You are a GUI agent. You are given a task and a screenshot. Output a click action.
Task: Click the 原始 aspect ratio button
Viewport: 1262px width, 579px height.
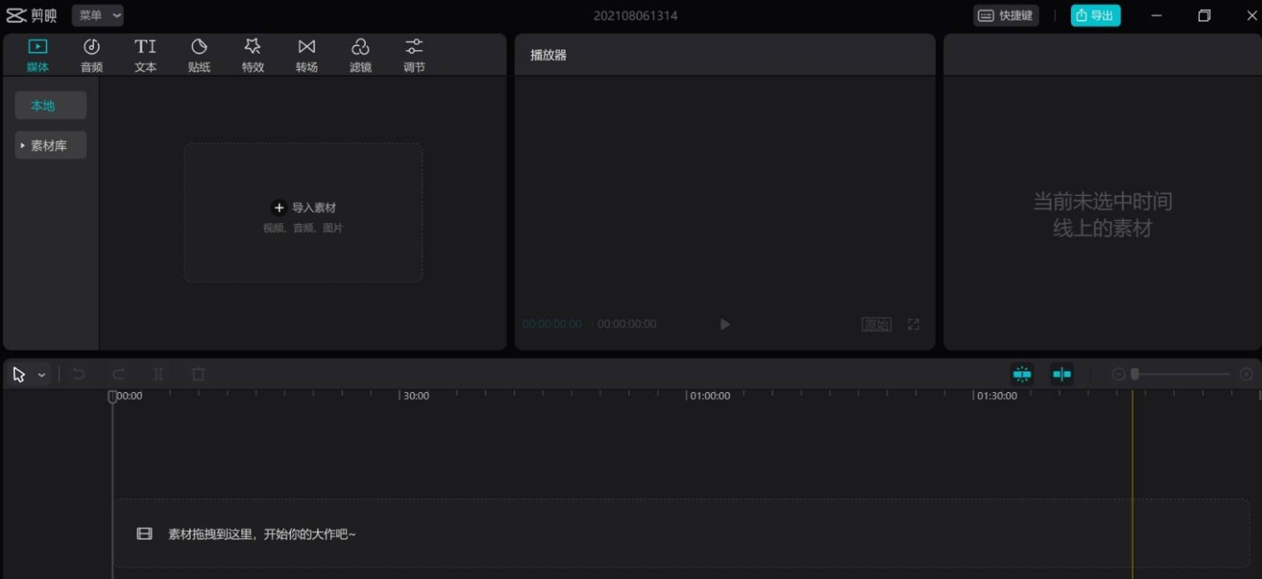[876, 325]
